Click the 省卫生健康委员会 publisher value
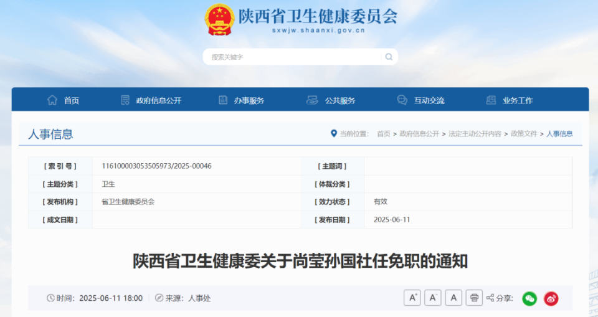 click(x=128, y=202)
